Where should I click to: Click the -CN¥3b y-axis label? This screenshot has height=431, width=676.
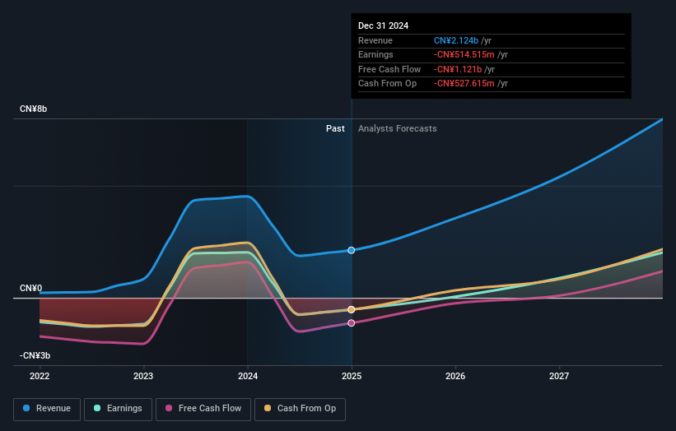point(35,355)
